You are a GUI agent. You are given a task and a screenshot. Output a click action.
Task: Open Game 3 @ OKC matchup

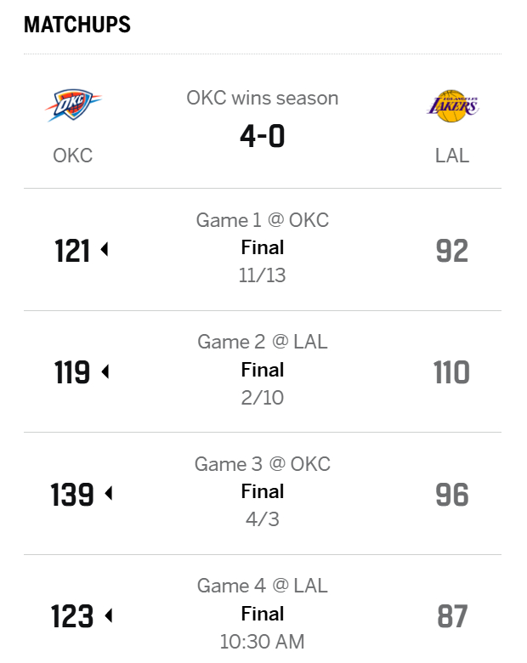point(263,464)
